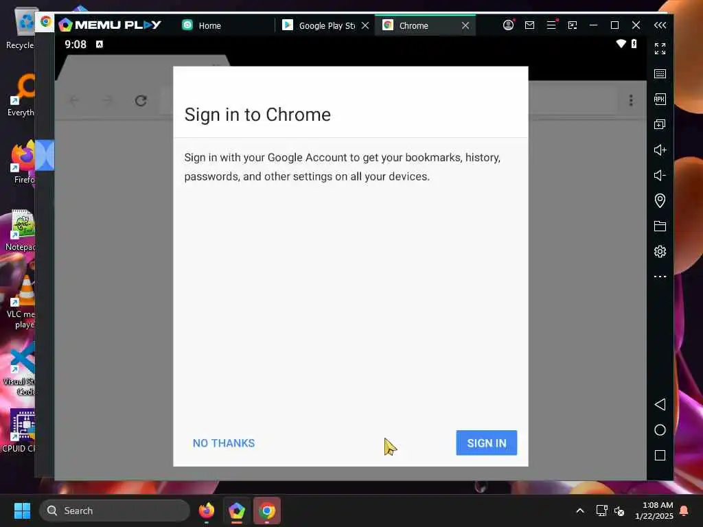This screenshot has width=703, height=527.
Task: Open the GPS location pin icon
Action: [x=660, y=200]
